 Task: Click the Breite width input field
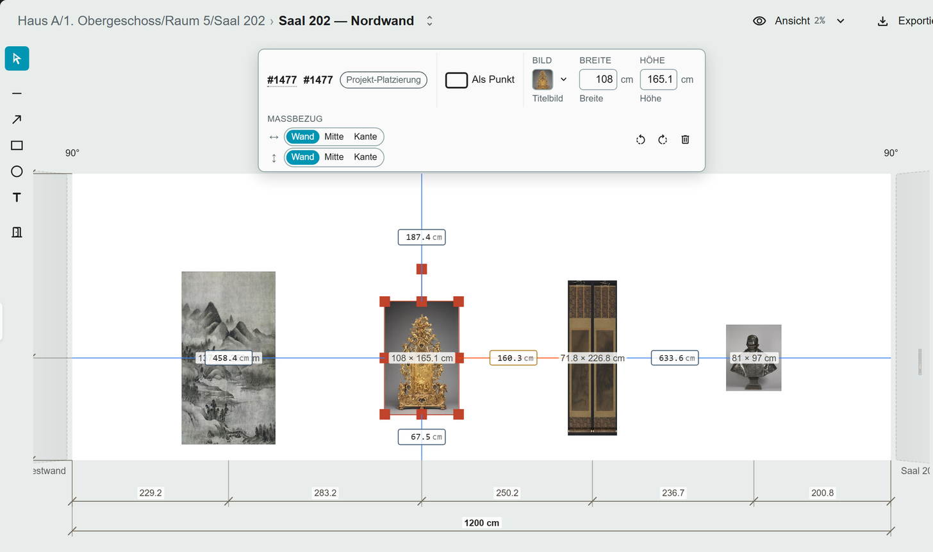click(598, 79)
